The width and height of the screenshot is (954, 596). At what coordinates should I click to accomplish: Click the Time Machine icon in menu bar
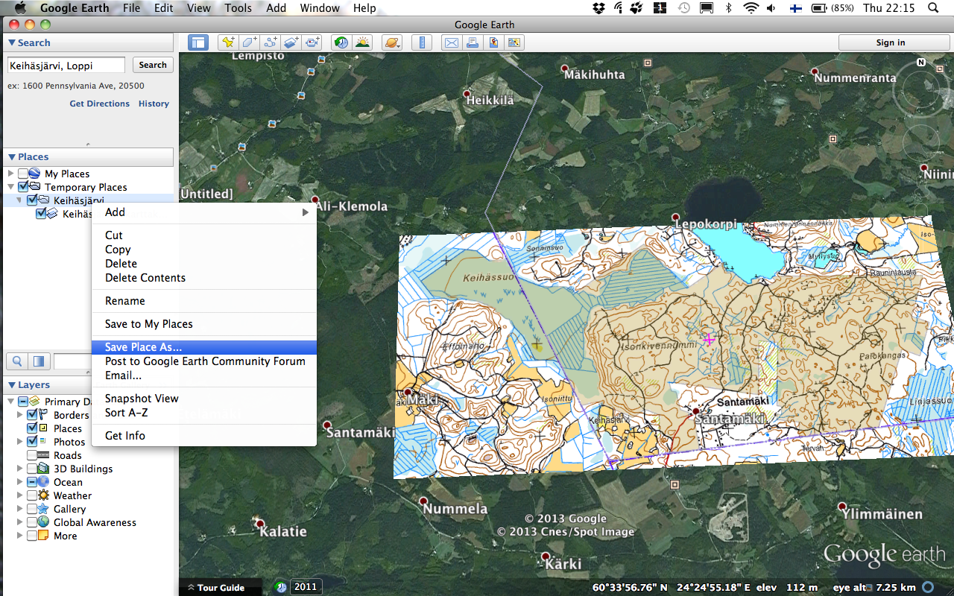click(683, 8)
